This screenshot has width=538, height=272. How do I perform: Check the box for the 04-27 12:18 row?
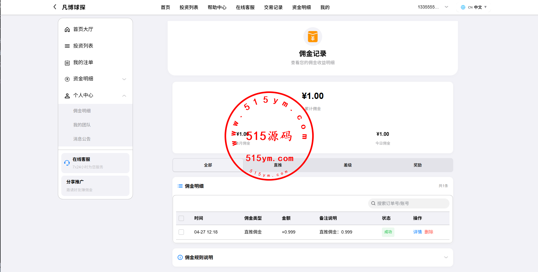pyautogui.click(x=181, y=232)
